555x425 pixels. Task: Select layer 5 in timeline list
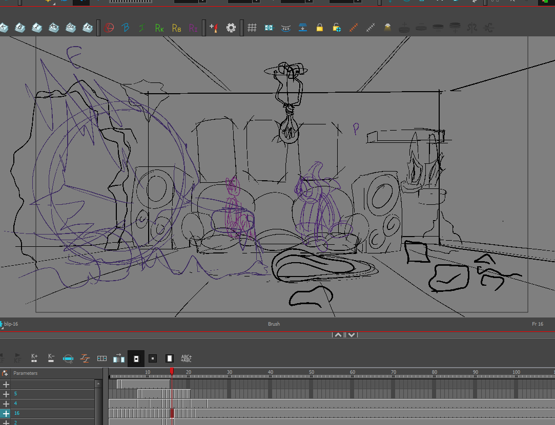pos(52,394)
